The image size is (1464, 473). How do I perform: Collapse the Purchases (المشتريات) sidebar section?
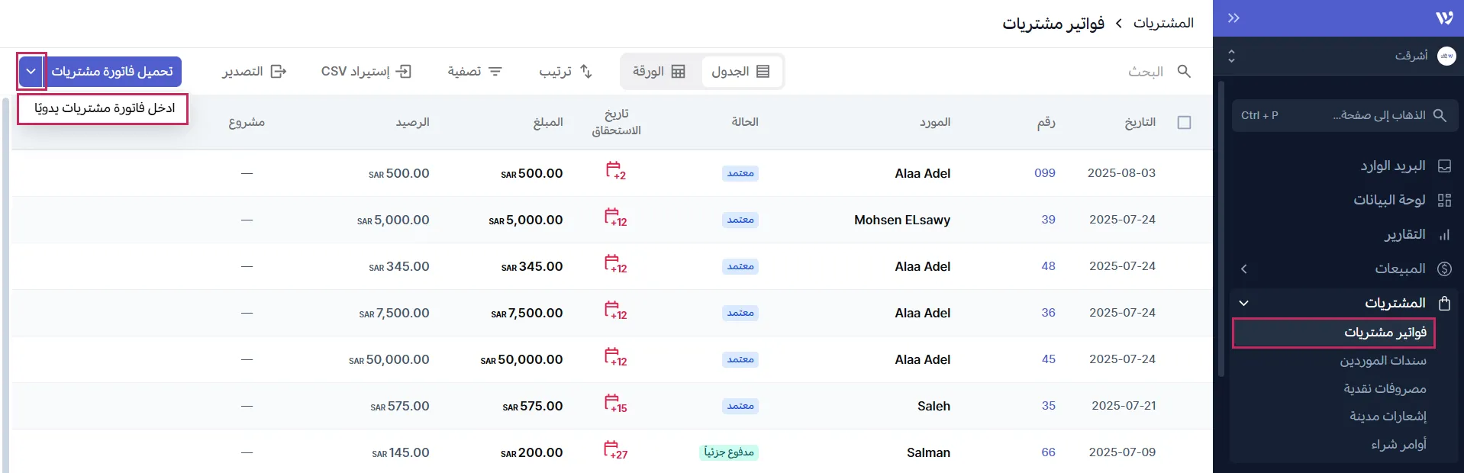1244,303
